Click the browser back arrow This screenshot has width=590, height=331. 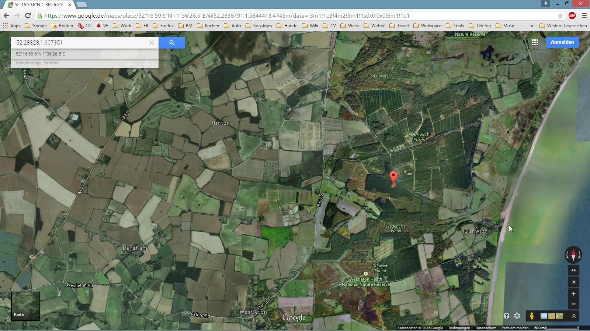pyautogui.click(x=6, y=15)
